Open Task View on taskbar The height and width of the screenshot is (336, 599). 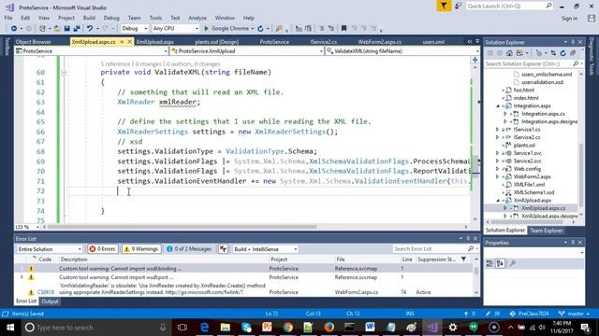coord(183,328)
